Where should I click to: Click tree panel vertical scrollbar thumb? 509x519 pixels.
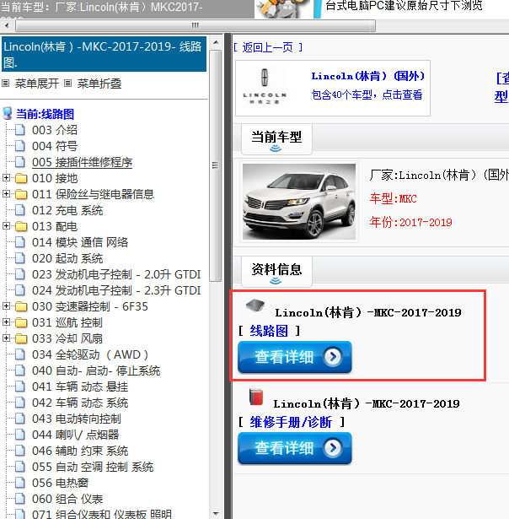pos(216,165)
